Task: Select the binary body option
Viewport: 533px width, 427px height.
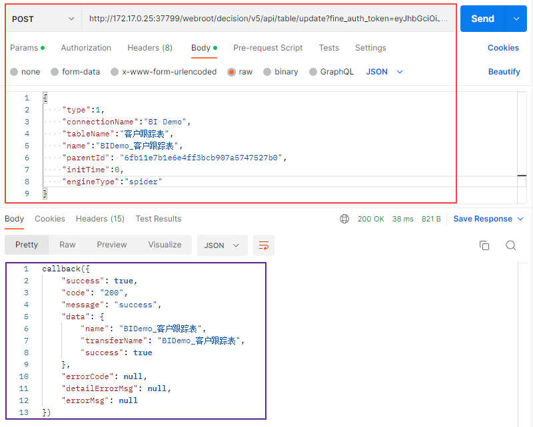Action: click(267, 72)
